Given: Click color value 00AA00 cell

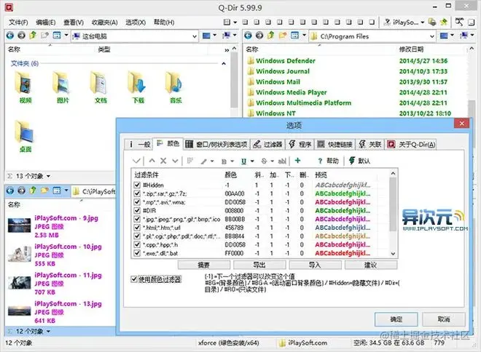Looking at the screenshot, I should point(235,193).
